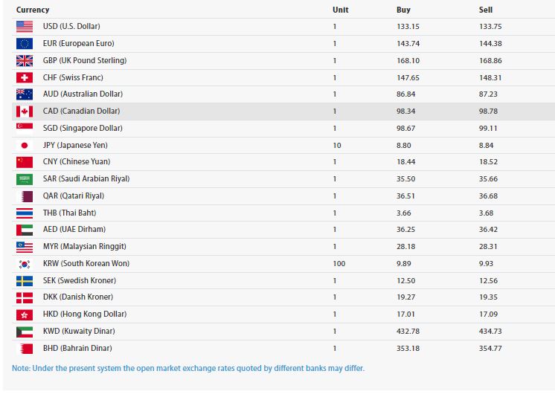Click the Saudi Arabian Riyal flag icon
Screen dimensions: 555x397
pos(25,179)
